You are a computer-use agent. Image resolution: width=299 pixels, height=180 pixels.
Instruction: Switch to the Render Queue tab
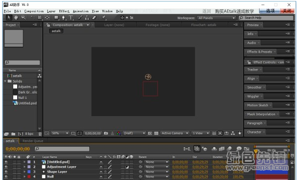[x=33, y=141]
